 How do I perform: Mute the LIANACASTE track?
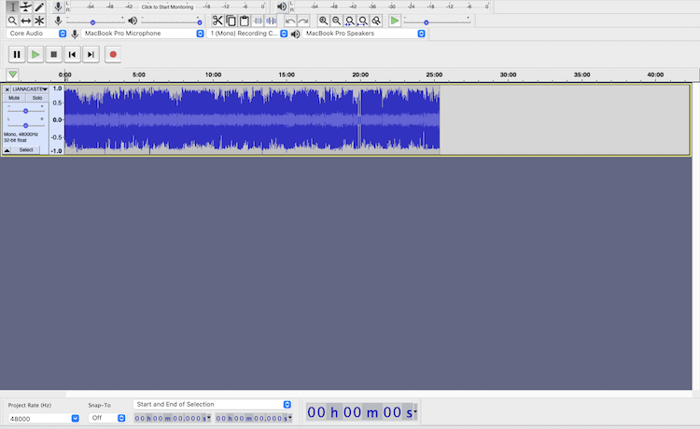[14, 98]
